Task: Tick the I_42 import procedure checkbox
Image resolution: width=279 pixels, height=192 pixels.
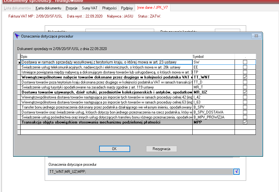Action: coord(245,97)
